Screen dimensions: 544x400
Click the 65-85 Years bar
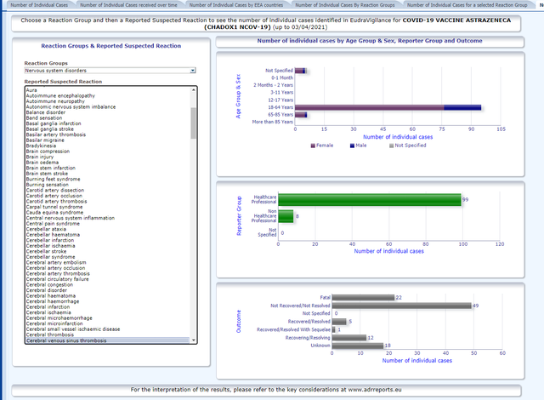(301, 115)
